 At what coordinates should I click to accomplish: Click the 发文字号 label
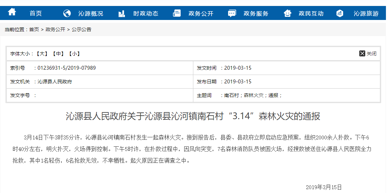tap(20, 95)
